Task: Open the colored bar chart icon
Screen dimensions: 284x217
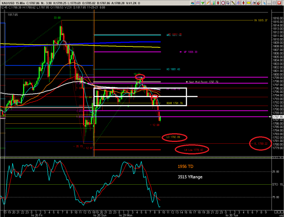Action: click(x=213, y=3)
